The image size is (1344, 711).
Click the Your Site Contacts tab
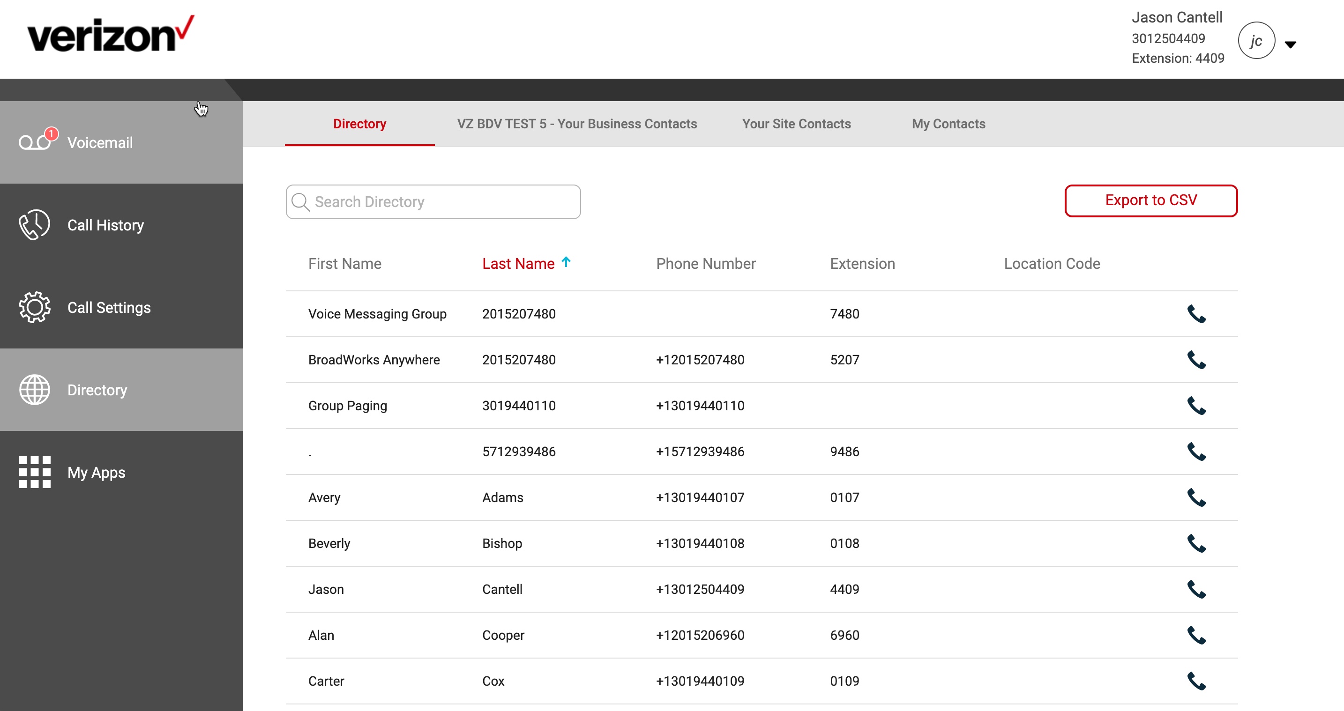pos(797,124)
